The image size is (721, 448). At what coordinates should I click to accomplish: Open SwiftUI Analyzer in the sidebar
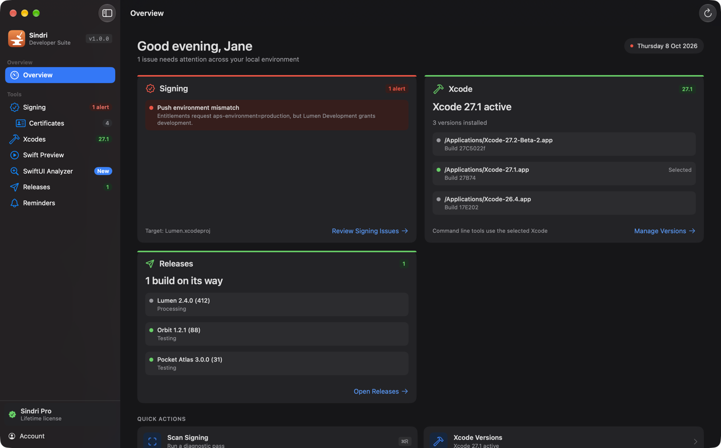point(60,171)
